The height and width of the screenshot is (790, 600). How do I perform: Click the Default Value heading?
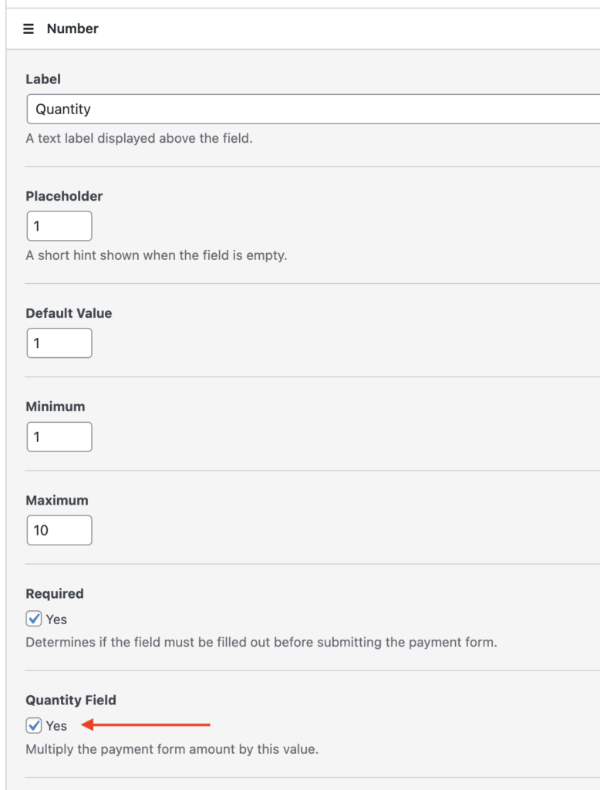pyautogui.click(x=69, y=313)
